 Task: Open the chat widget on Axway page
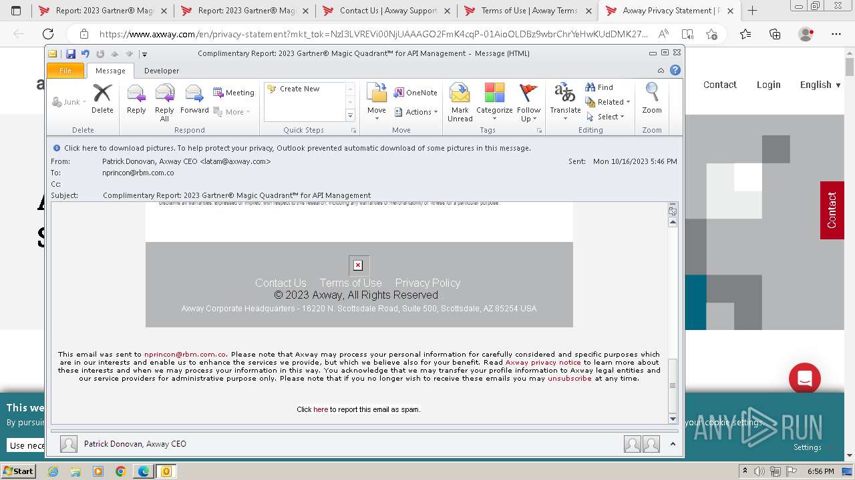click(x=804, y=379)
